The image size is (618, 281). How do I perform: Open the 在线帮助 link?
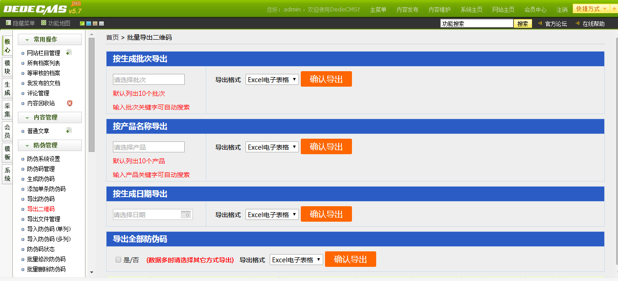pyautogui.click(x=593, y=24)
